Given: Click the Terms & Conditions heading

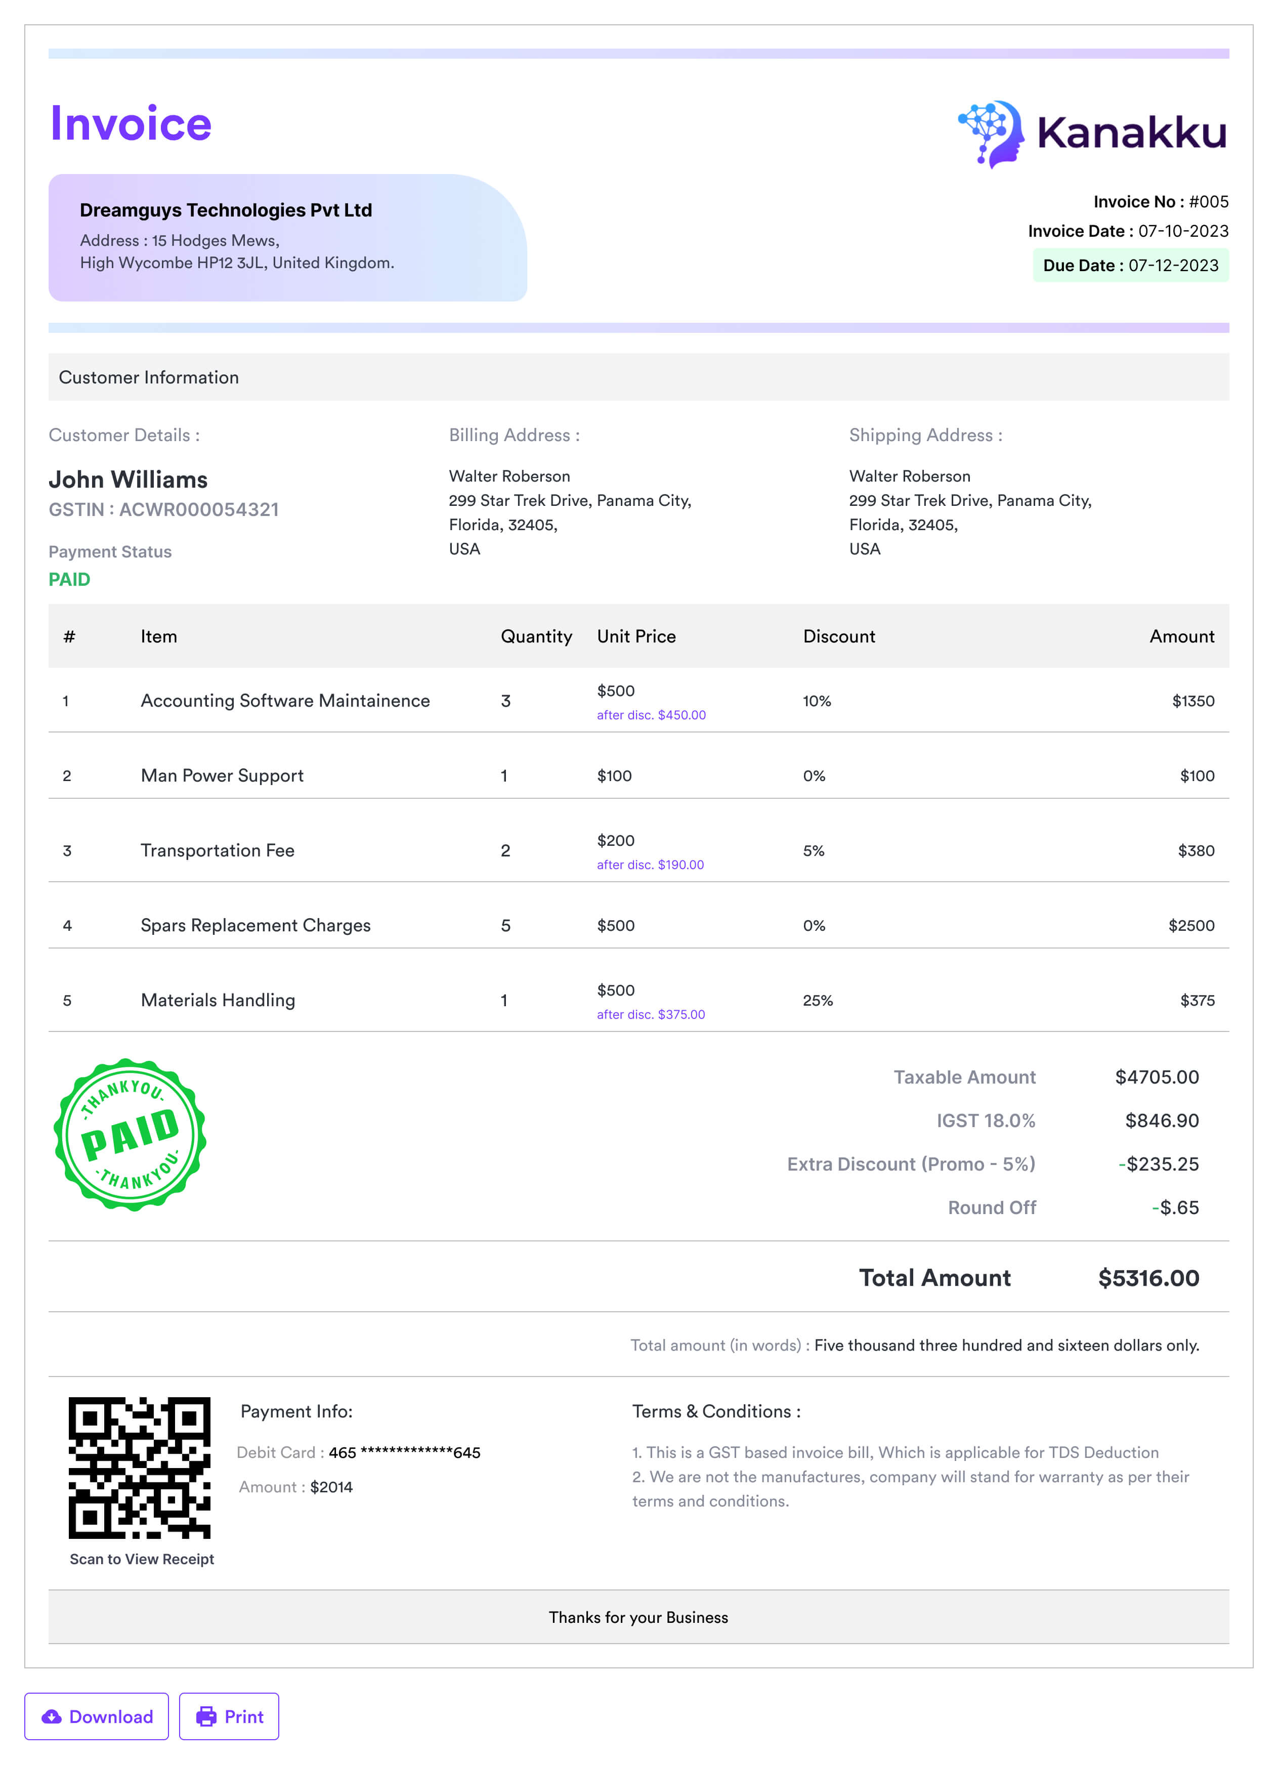Looking at the screenshot, I should click(716, 1411).
